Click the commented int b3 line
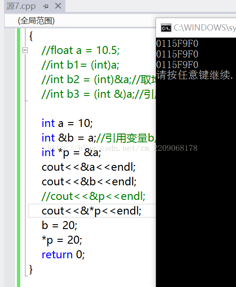Viewport: 236px width, 287px height. [99, 94]
